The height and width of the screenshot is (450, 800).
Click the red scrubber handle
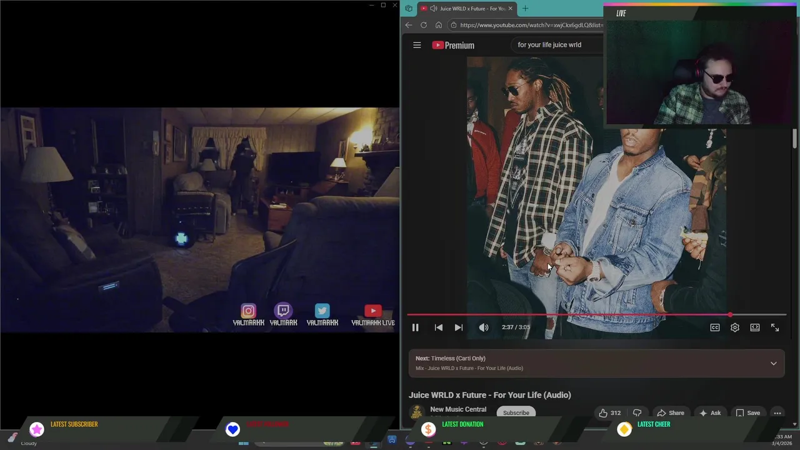(x=730, y=315)
